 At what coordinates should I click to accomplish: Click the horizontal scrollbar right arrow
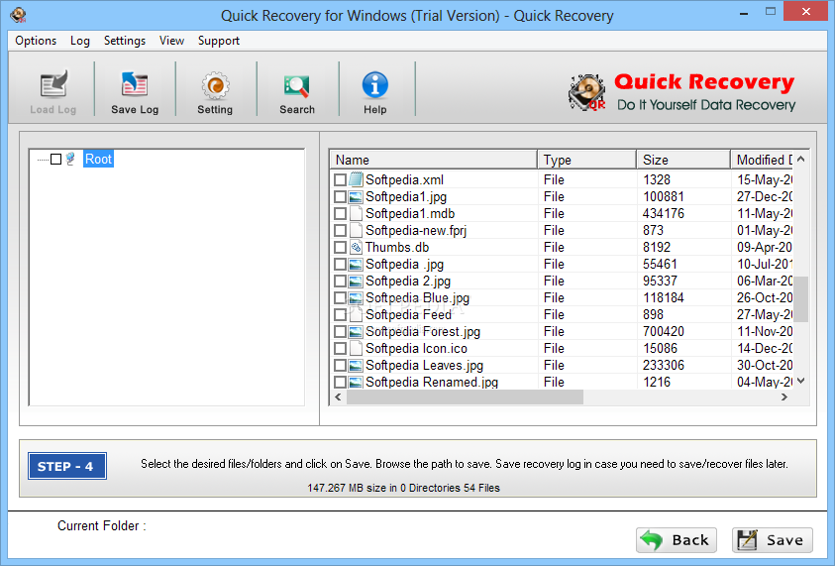pyautogui.click(x=783, y=397)
